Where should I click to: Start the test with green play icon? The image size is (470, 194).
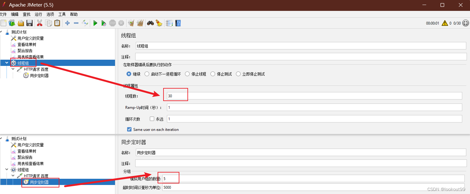click(95, 23)
